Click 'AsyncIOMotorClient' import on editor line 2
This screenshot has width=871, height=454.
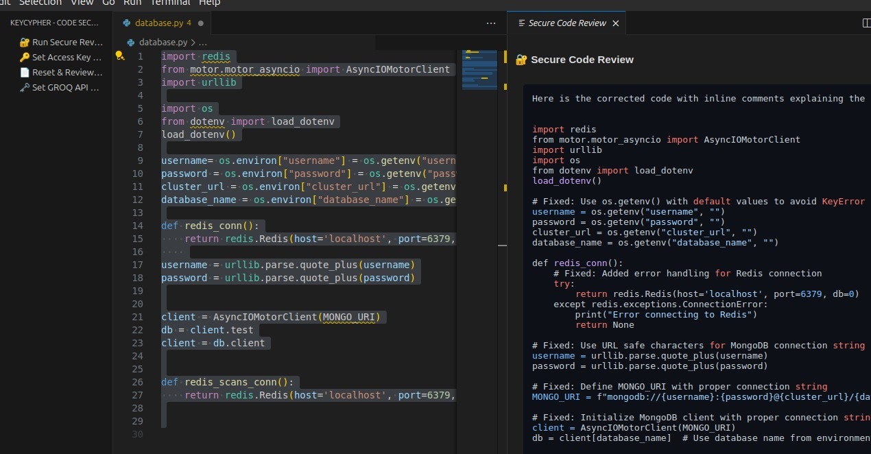398,69
